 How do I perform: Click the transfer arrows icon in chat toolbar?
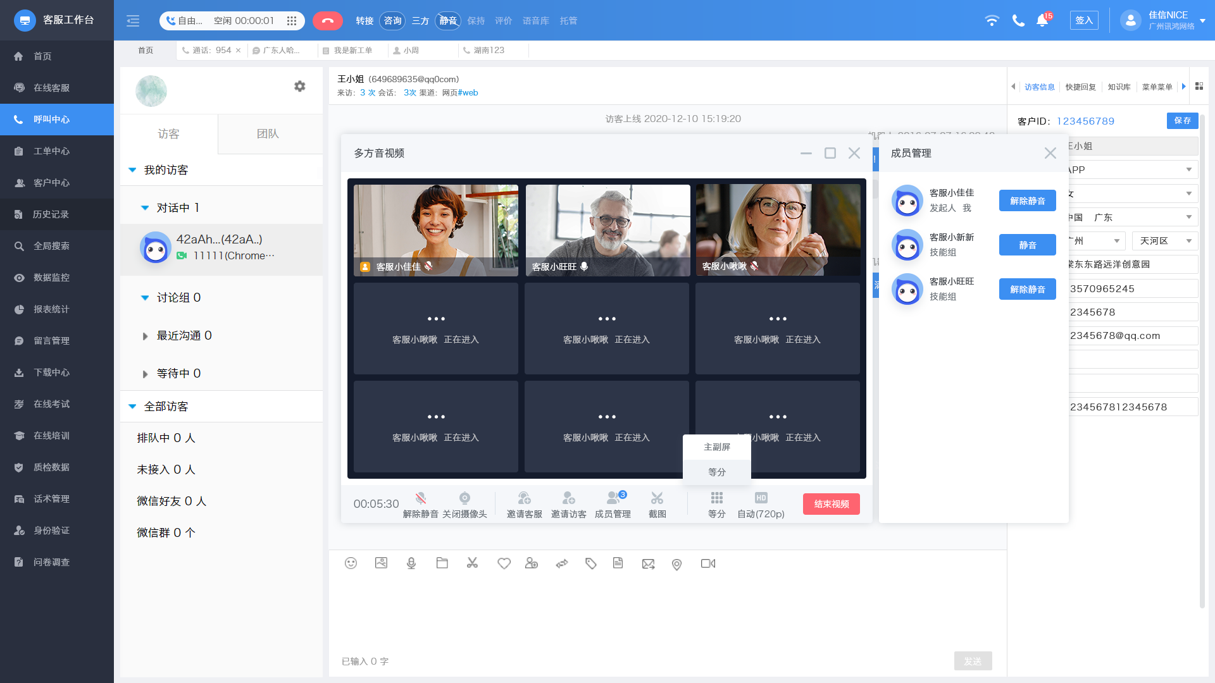coord(562,563)
